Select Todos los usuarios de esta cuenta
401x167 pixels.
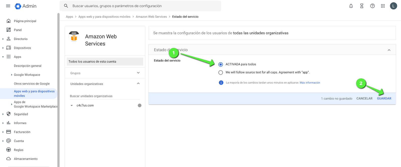coord(105,61)
